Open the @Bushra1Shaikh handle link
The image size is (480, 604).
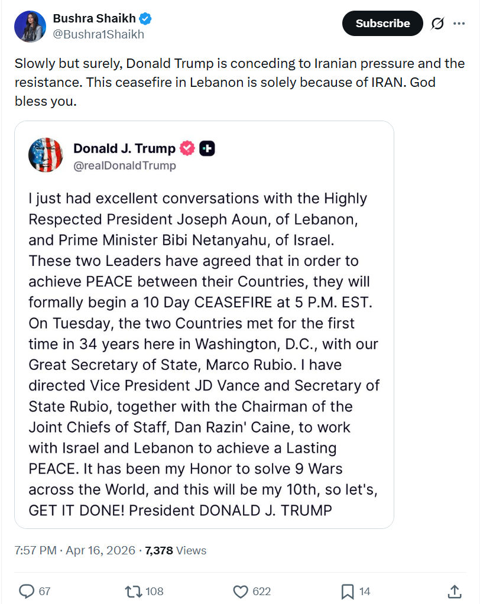tap(98, 34)
